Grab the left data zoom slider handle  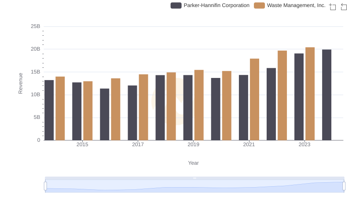tap(45, 186)
